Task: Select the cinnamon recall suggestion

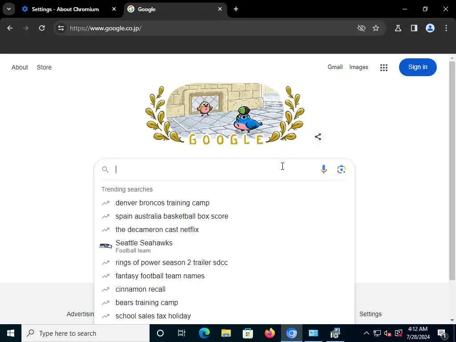Action: pyautogui.click(x=224, y=289)
